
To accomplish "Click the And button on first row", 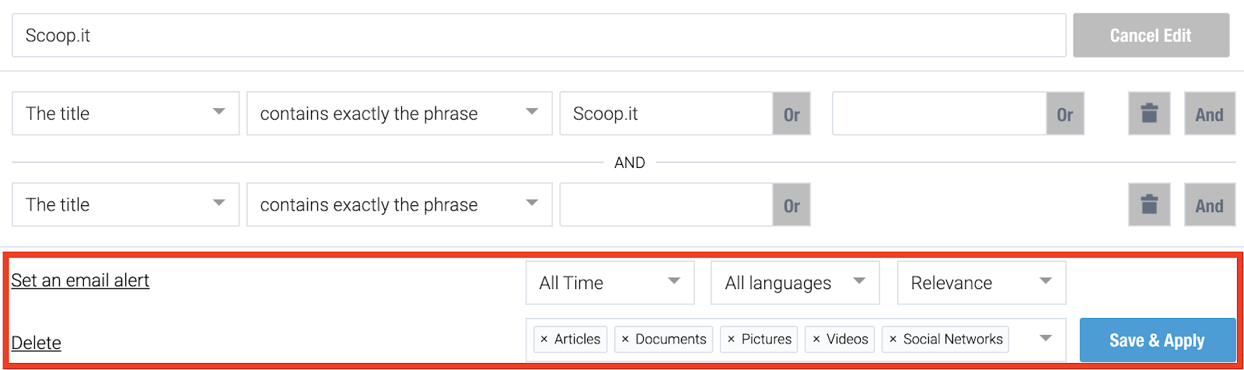I will [1210, 113].
